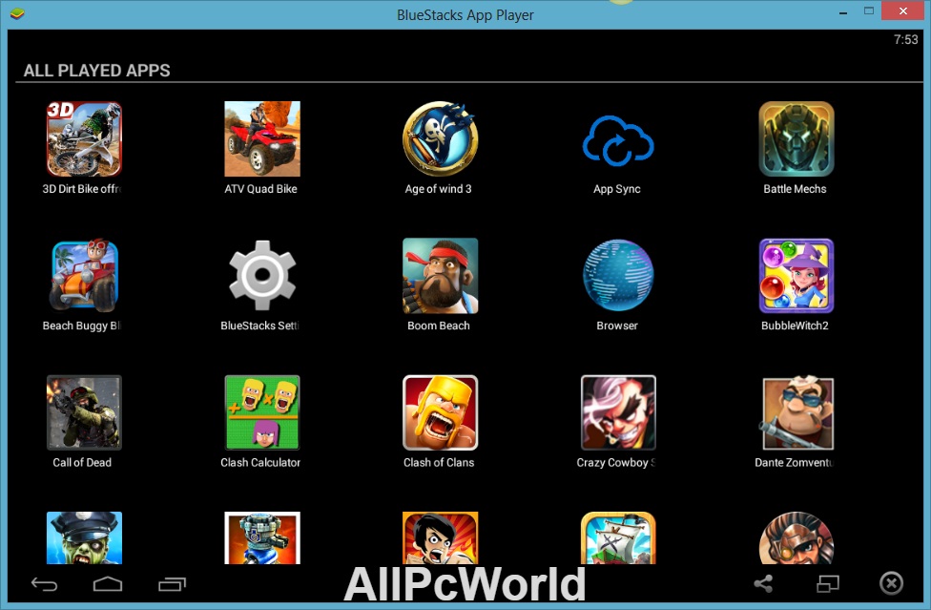The height and width of the screenshot is (610, 931).
Task: Open the robot turret game icon
Action: click(261, 537)
